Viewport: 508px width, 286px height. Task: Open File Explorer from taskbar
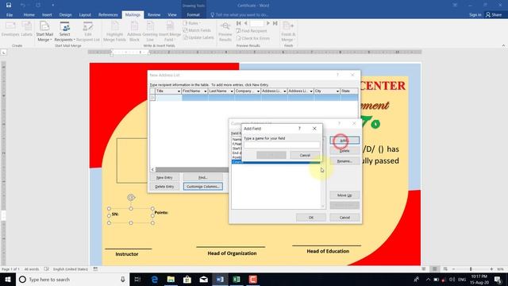[x=171, y=279]
